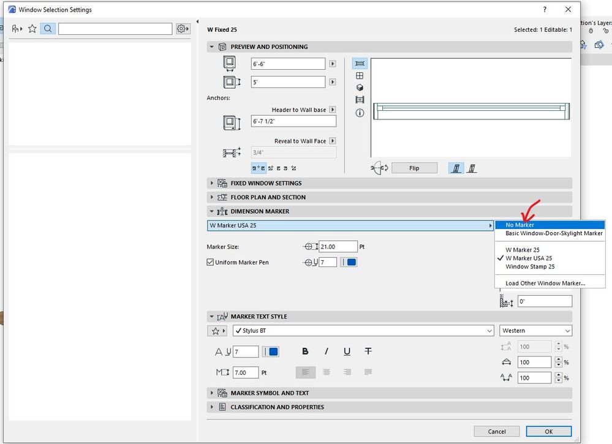Apply strikethrough to marker text

368,352
